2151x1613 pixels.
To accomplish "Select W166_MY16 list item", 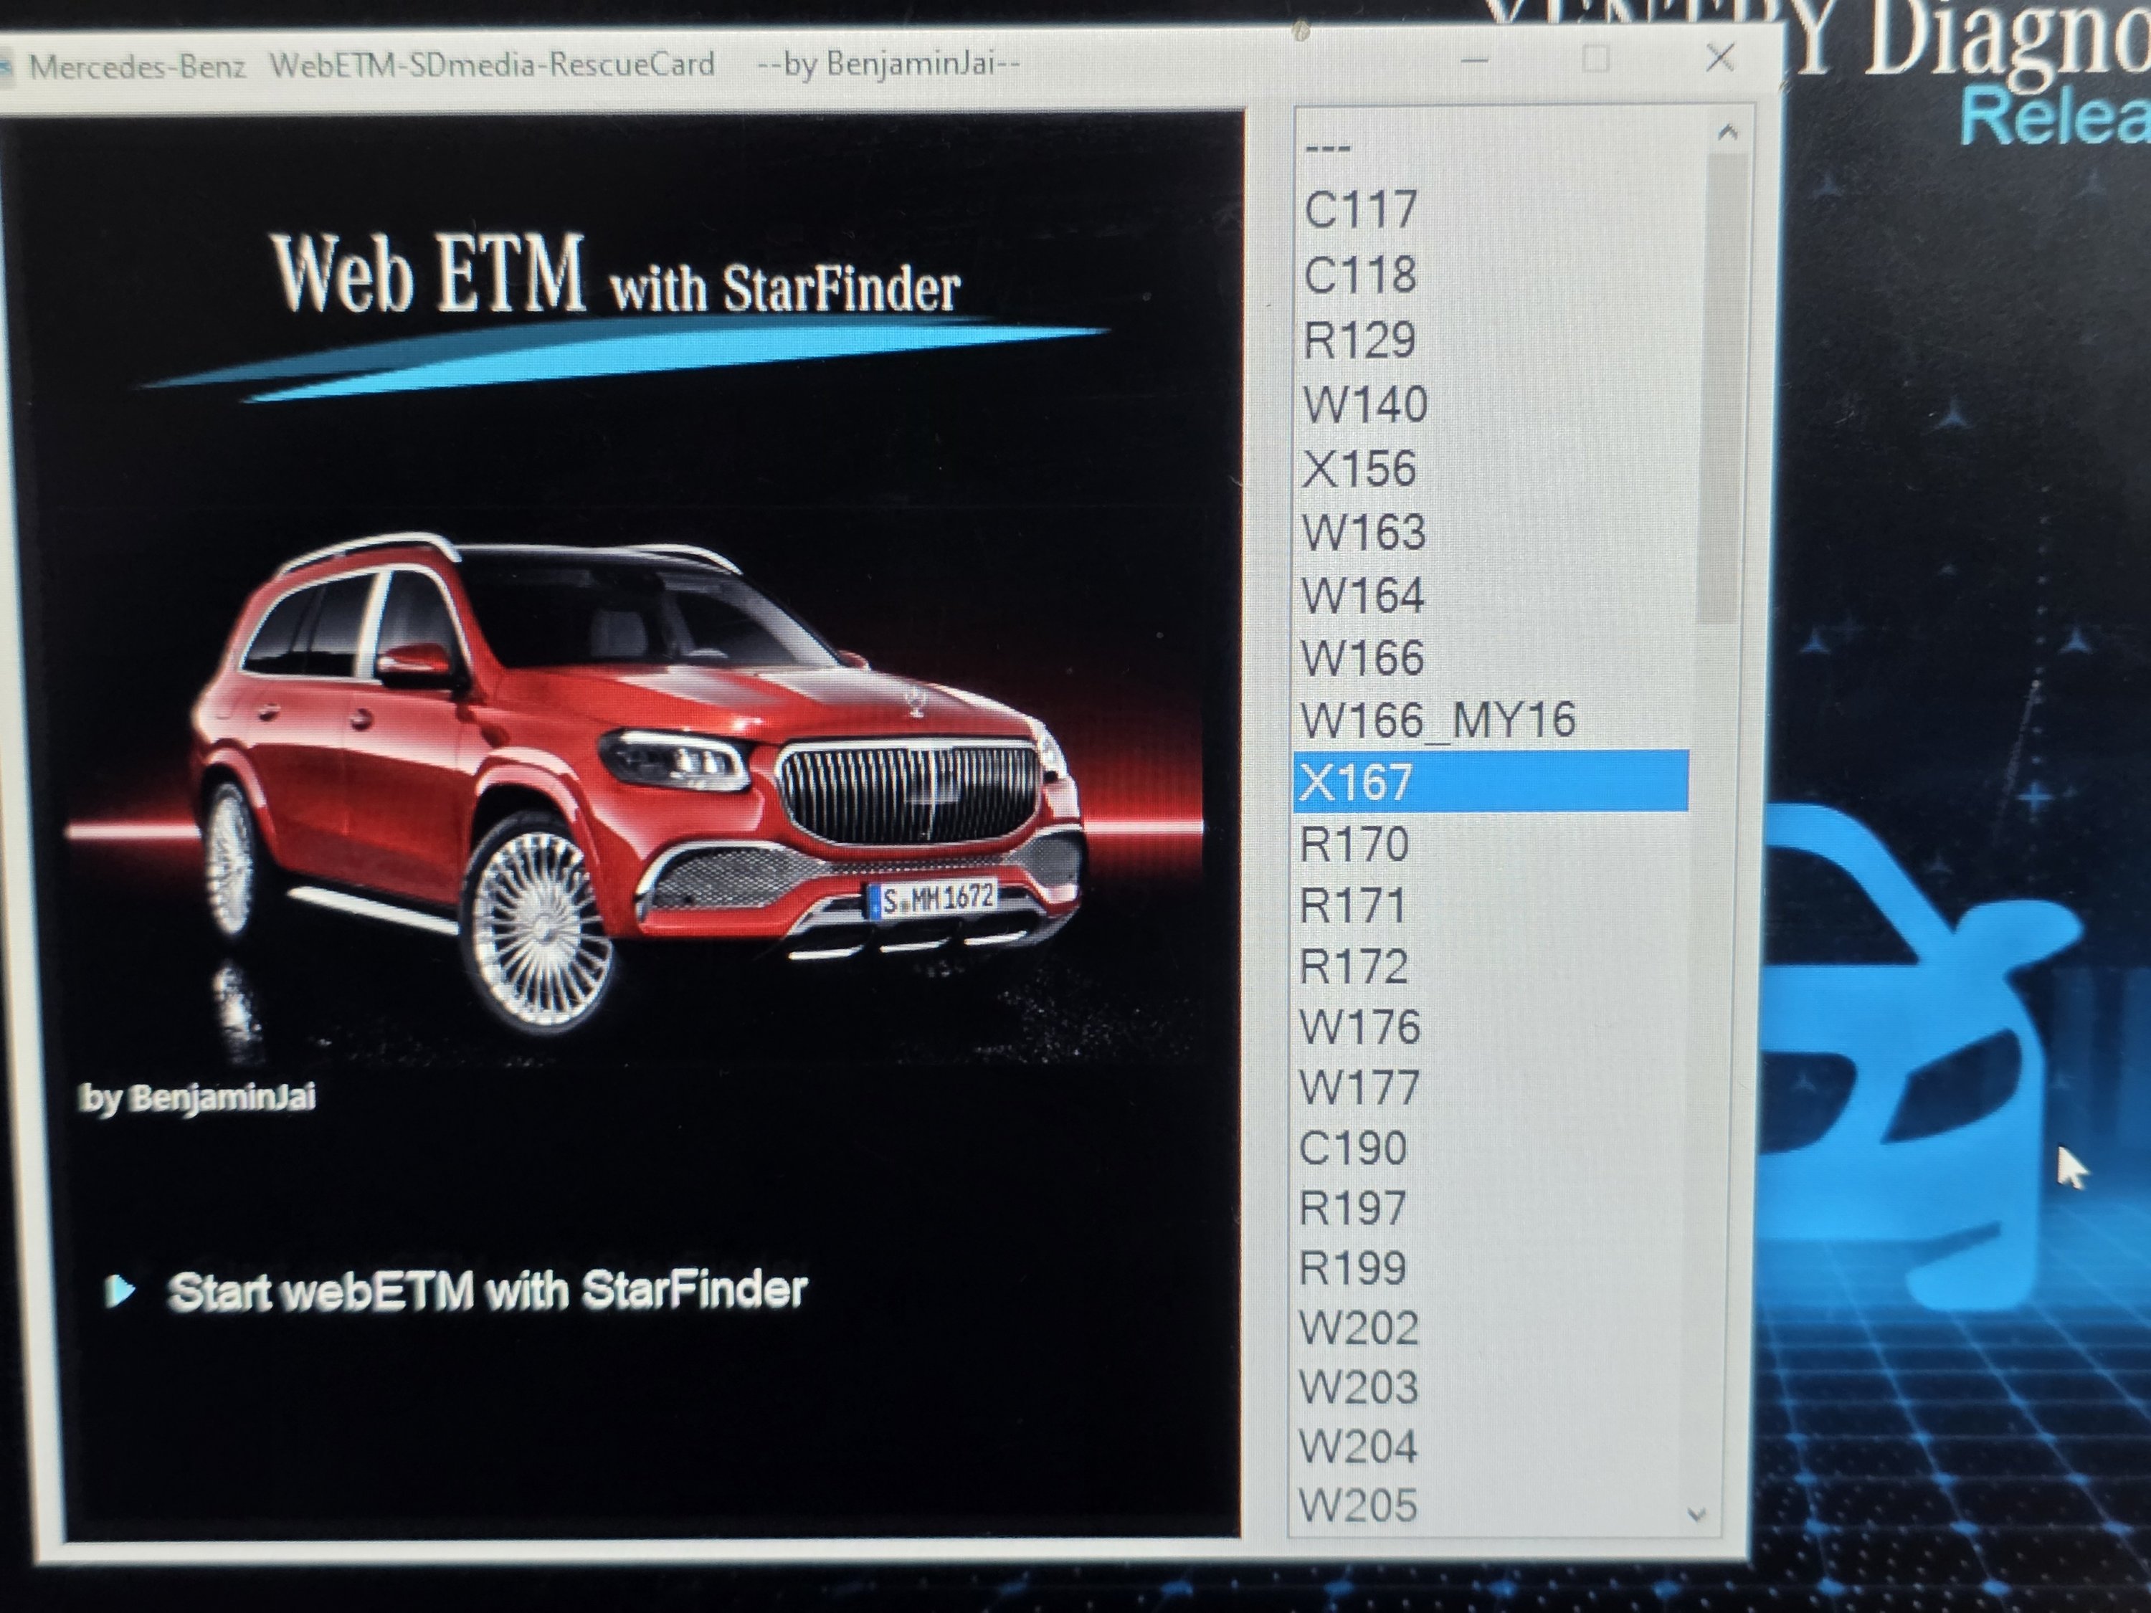I will click(1438, 720).
